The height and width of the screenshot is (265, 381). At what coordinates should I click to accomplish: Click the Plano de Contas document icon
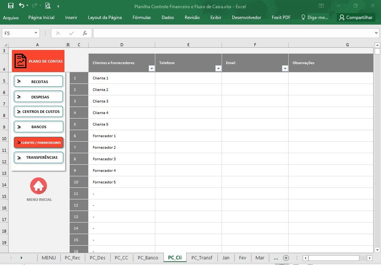pos(20,61)
